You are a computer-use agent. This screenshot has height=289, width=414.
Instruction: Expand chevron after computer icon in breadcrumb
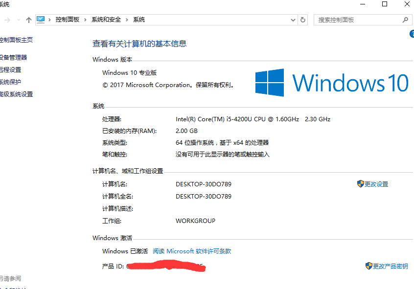(x=49, y=20)
